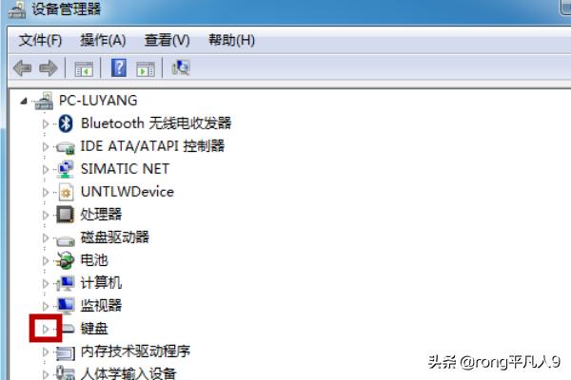Open the 文件(F) menu
571x380 pixels.
(x=40, y=40)
